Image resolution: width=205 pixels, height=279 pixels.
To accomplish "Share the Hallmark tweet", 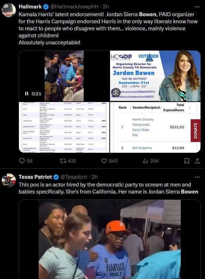I will [x=197, y=161].
